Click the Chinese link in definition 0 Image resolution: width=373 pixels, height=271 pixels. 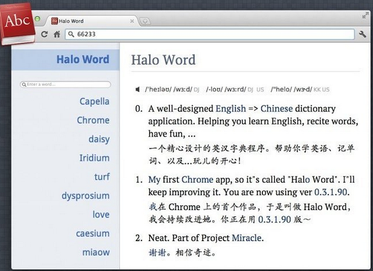[x=277, y=109]
